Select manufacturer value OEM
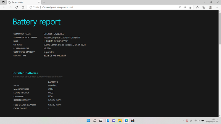 (51, 89)
